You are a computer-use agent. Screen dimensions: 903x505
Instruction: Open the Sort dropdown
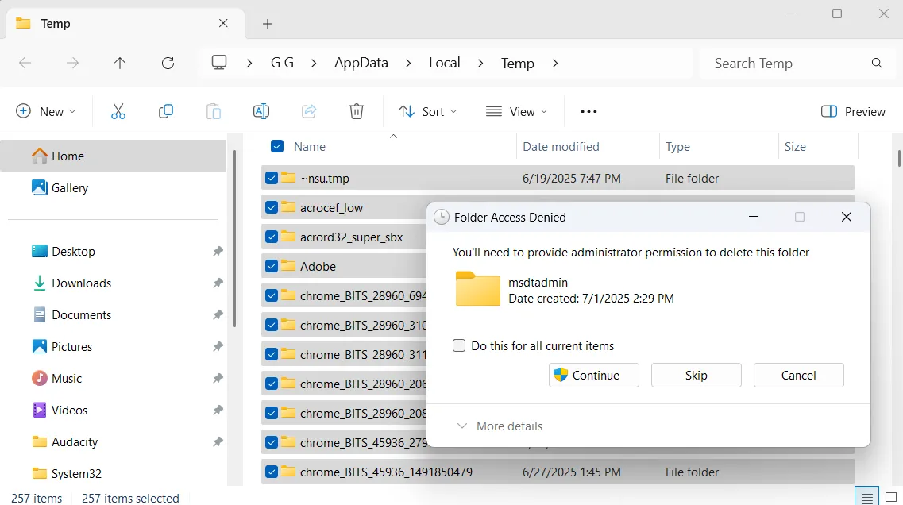pyautogui.click(x=428, y=112)
